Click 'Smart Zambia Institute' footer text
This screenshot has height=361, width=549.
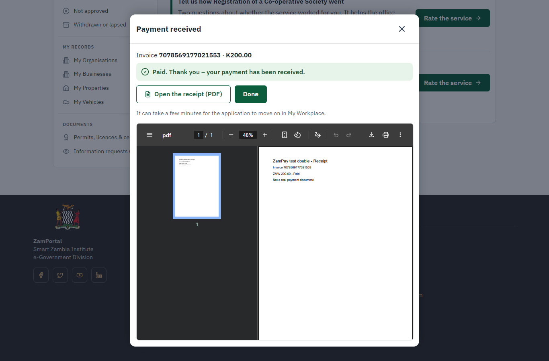coord(64,249)
